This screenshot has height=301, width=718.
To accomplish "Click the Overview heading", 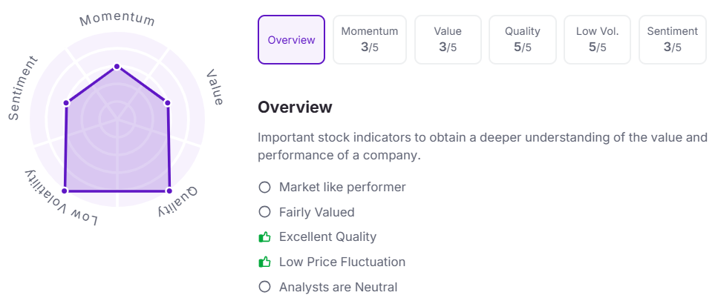I will pos(295,107).
